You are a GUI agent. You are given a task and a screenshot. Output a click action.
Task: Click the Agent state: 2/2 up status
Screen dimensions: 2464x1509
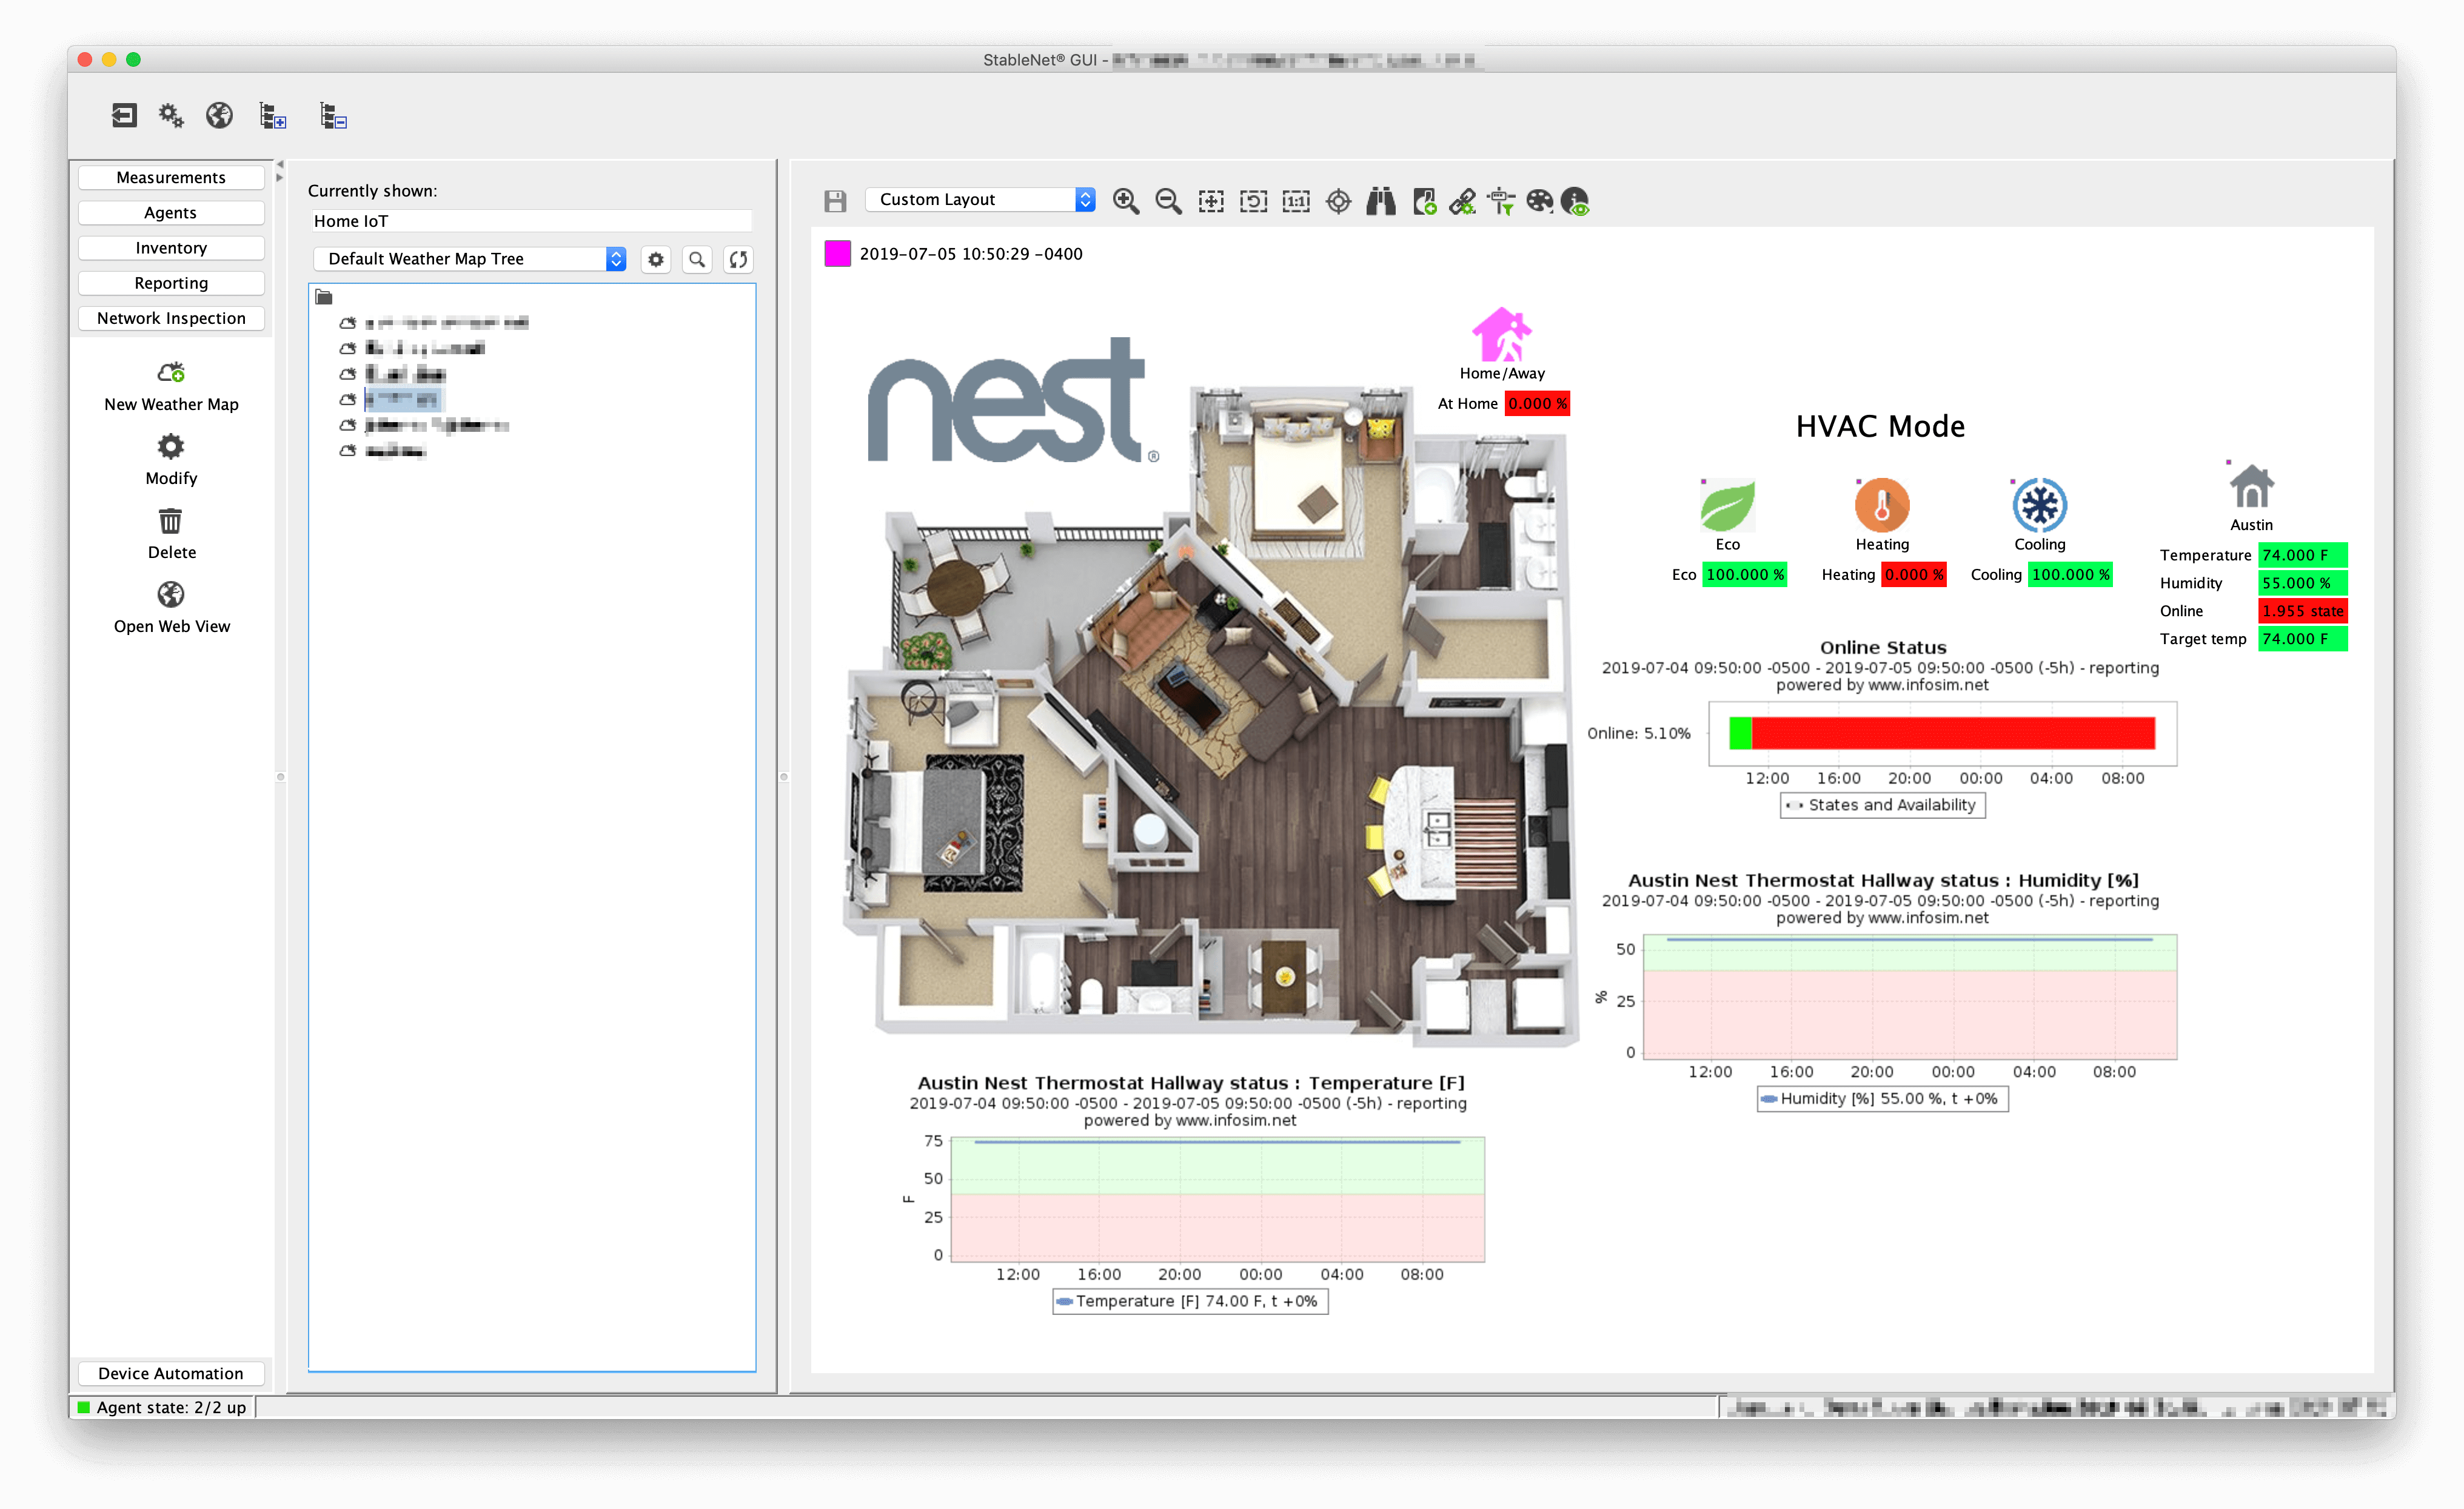tap(163, 1408)
